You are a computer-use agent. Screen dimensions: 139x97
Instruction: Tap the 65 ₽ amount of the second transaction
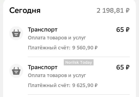click(x=123, y=67)
